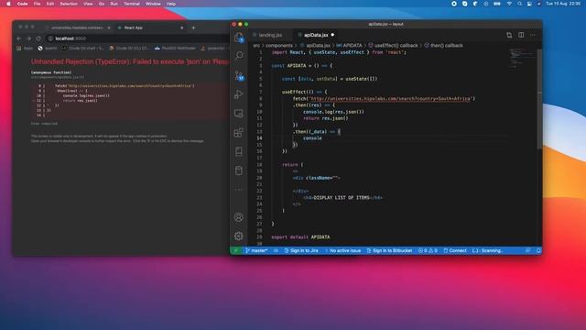The image size is (586, 330).
Task: Click the word console on line 14
Action: 312,138
